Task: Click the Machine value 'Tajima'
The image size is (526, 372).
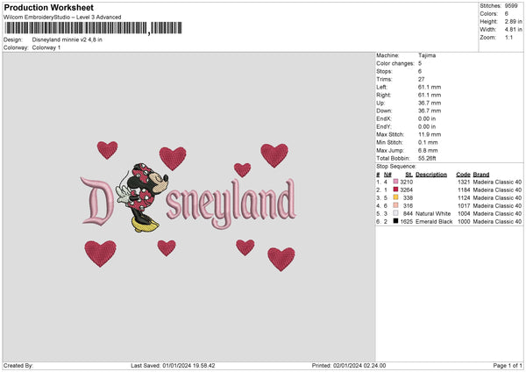Action: (427, 55)
